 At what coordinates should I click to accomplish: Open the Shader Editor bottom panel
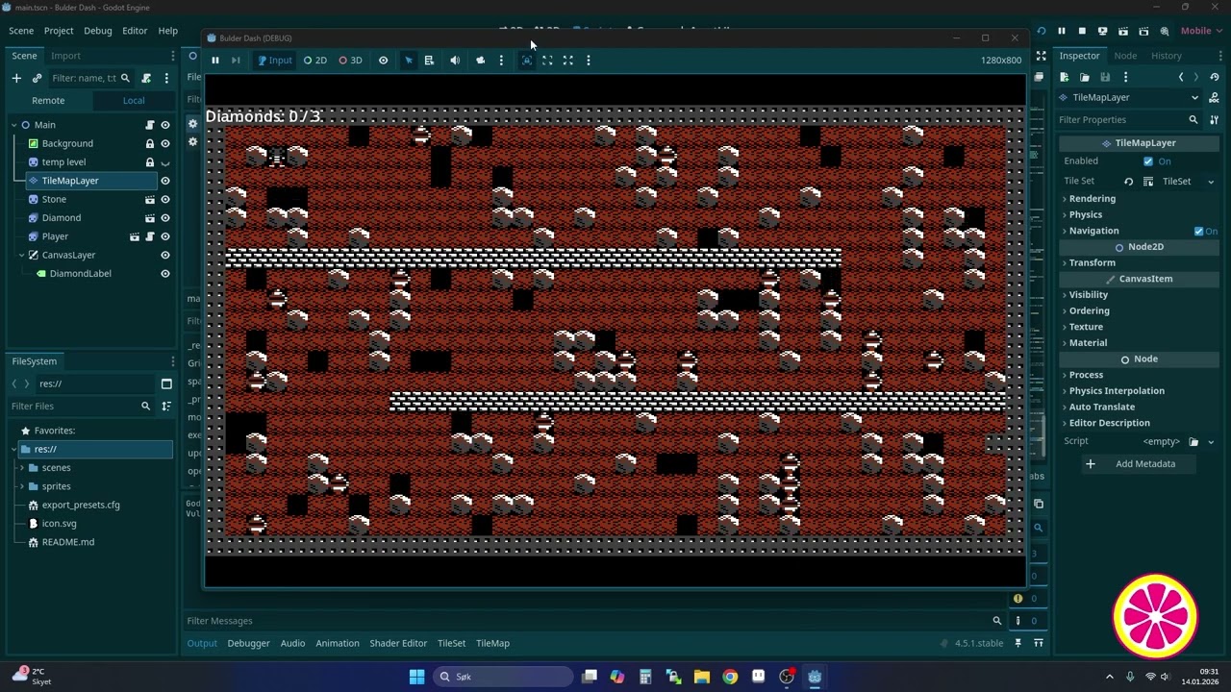click(x=398, y=643)
